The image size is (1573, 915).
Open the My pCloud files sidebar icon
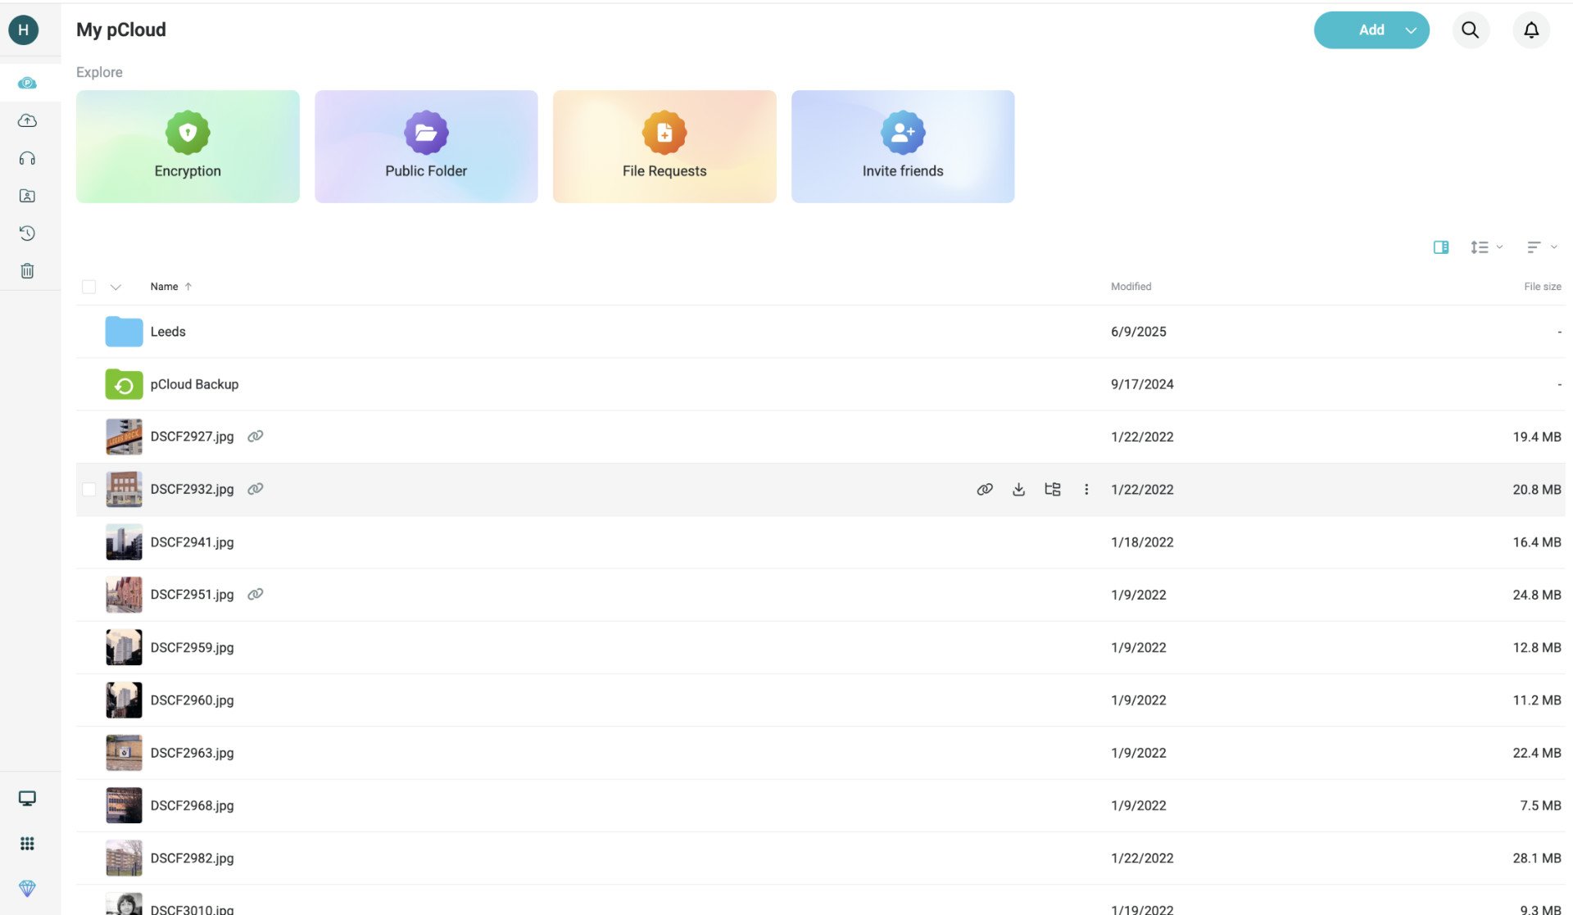27,83
